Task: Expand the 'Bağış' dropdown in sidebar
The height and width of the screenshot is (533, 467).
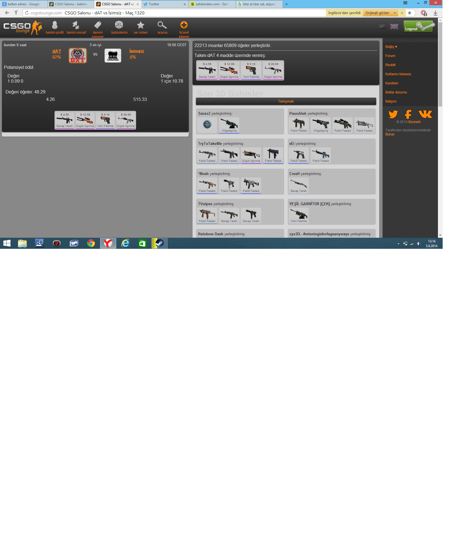Action: tap(391, 47)
